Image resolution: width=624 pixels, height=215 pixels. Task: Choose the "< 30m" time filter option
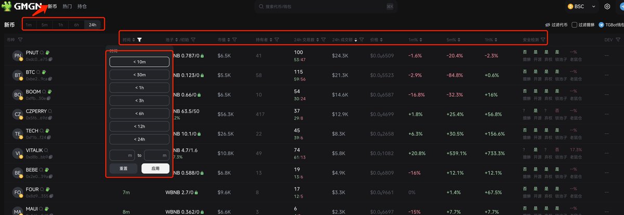[x=139, y=75]
